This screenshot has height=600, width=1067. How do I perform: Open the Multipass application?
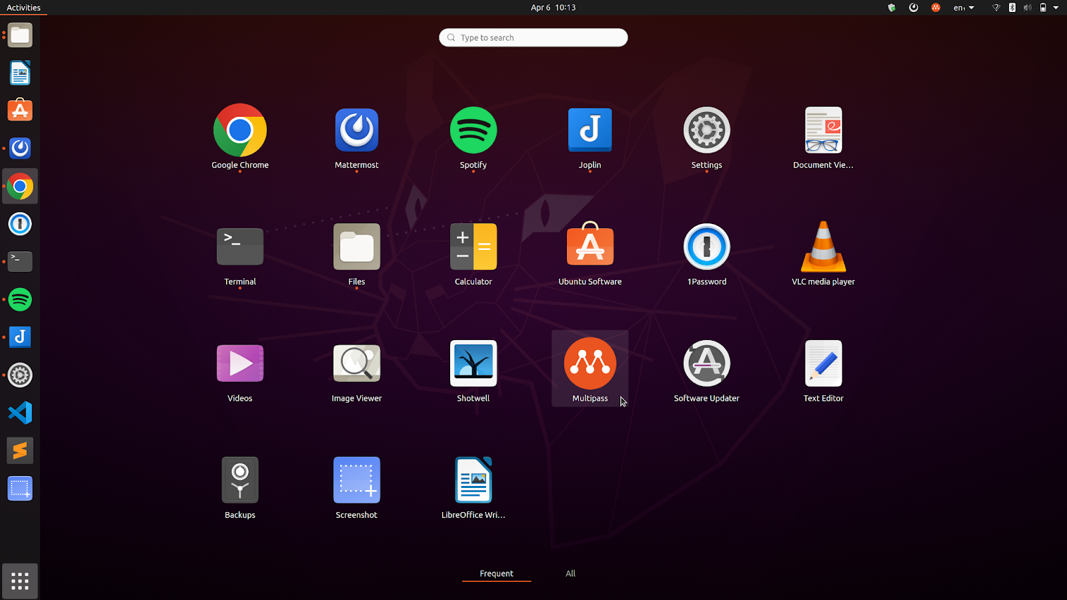(590, 364)
